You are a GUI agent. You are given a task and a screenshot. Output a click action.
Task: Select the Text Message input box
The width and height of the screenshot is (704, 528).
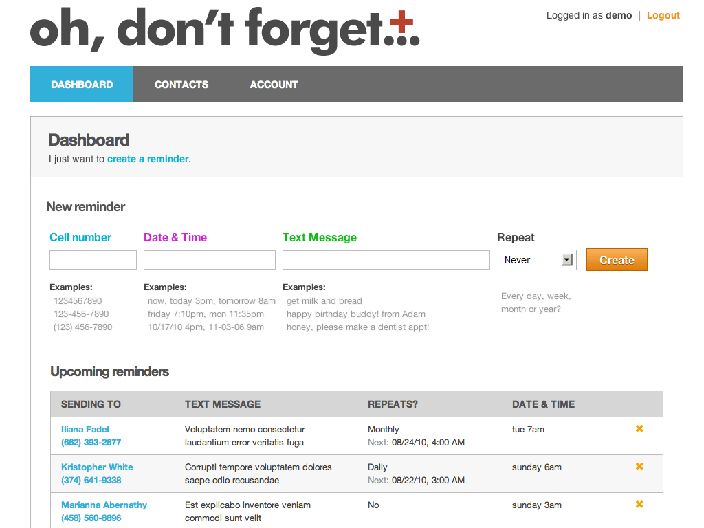tap(386, 260)
